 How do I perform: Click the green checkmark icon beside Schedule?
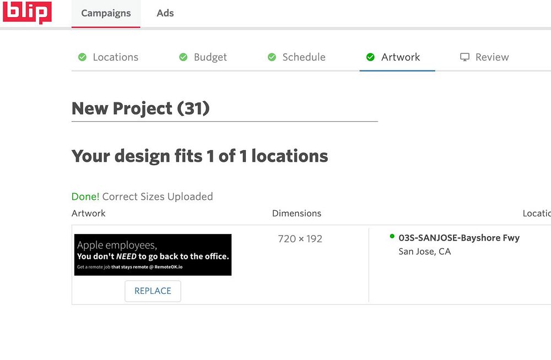coord(272,57)
